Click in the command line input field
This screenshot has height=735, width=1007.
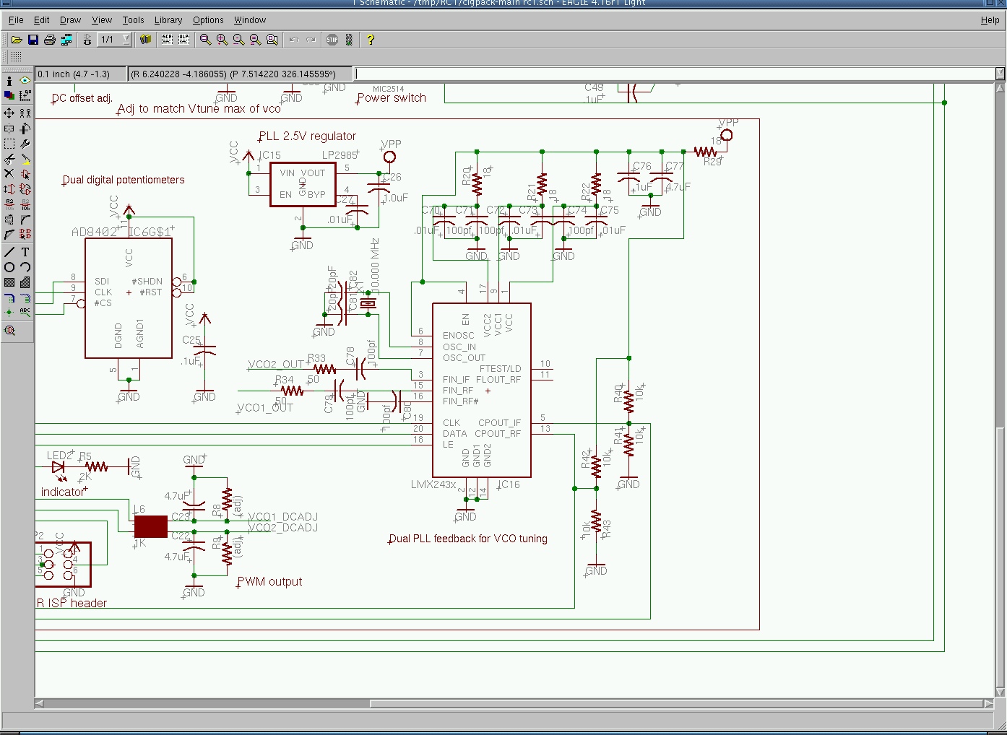click(673, 74)
